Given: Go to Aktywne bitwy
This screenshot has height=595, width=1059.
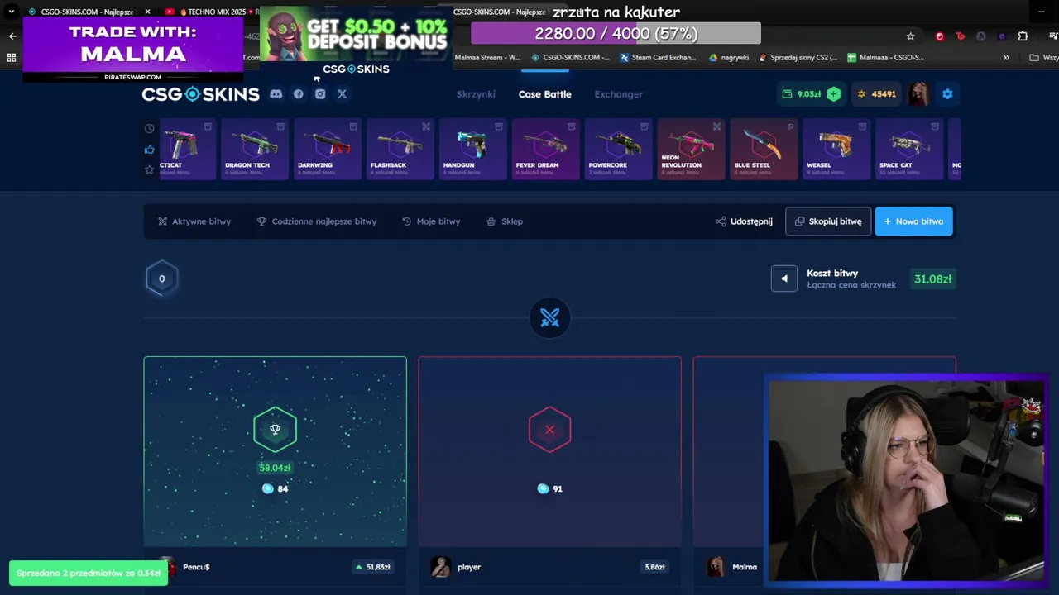Looking at the screenshot, I should pos(194,221).
